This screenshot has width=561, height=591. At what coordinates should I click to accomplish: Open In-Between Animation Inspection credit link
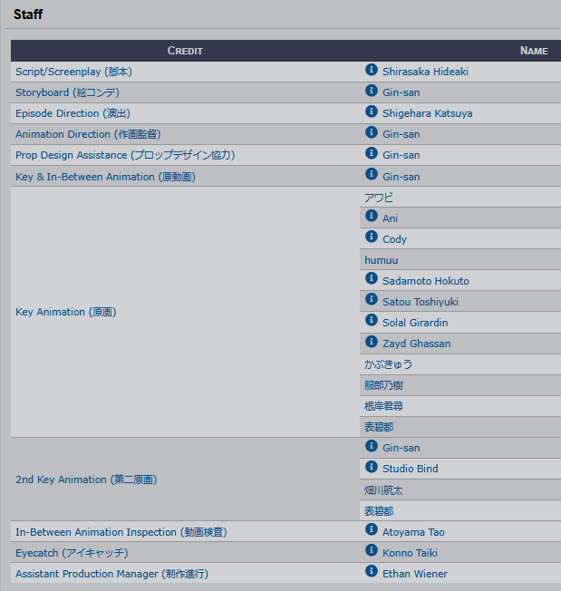(121, 532)
